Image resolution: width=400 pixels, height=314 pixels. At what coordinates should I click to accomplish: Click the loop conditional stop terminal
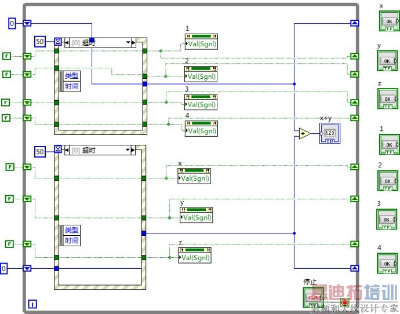345,302
